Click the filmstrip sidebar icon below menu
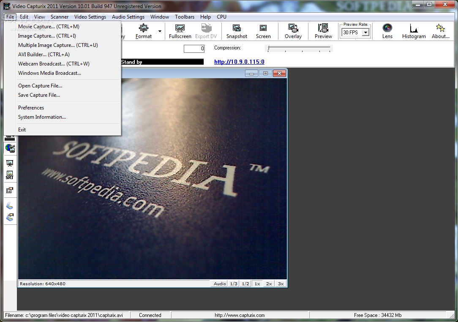The height and width of the screenshot is (322, 458). [10, 138]
